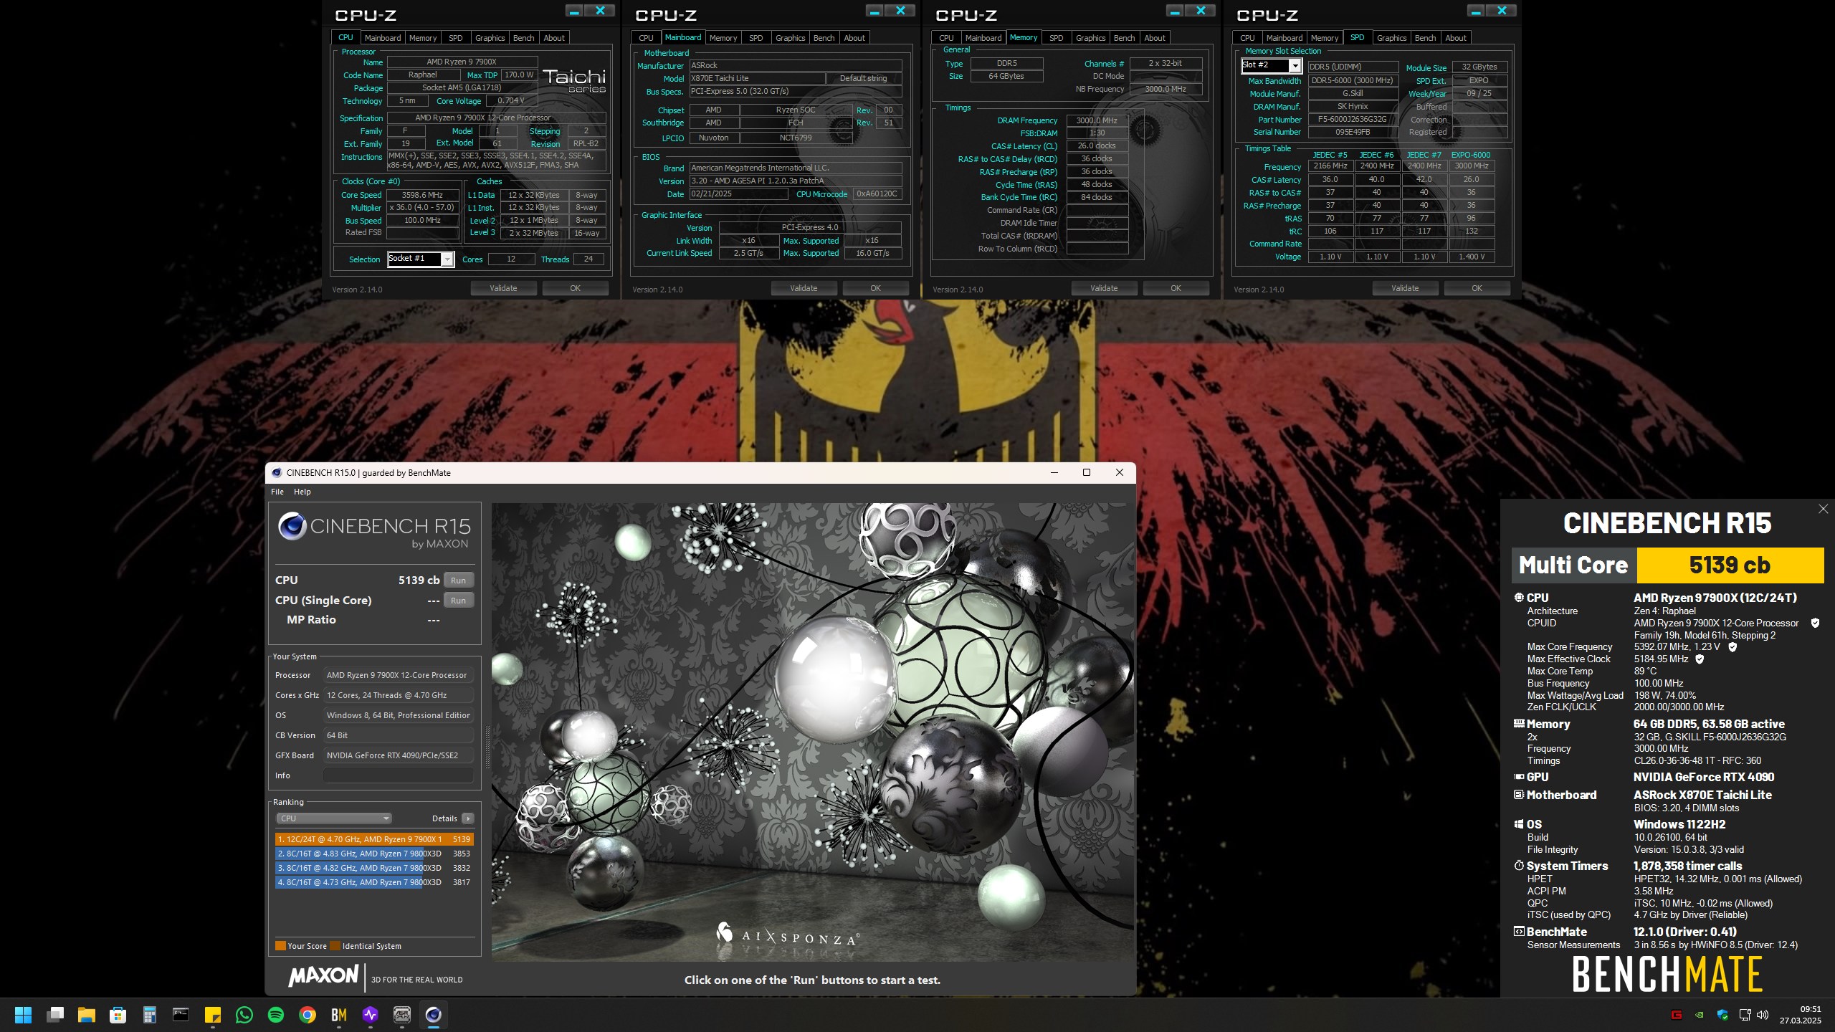Open the Command Prompt taskbar icon
The image size is (1835, 1032).
181,1015
